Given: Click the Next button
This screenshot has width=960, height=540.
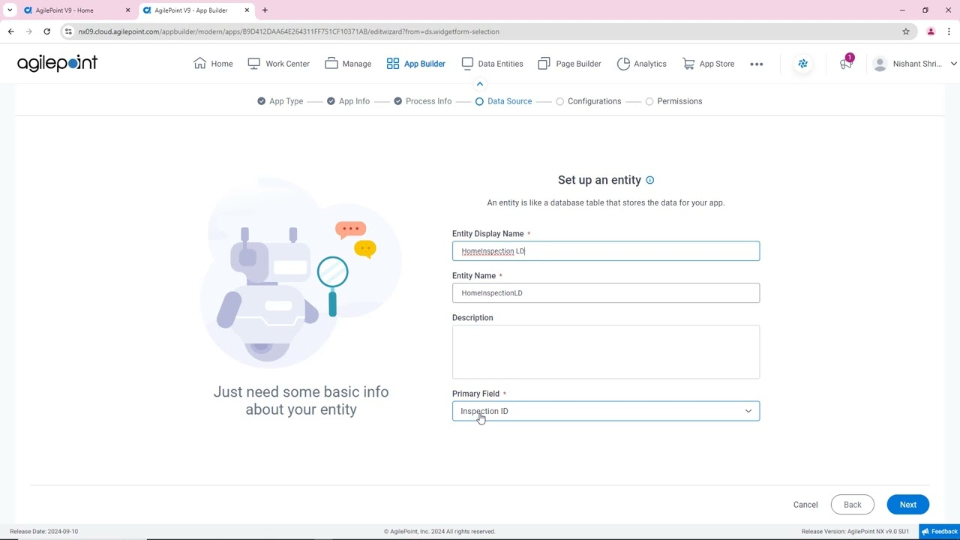Looking at the screenshot, I should (x=908, y=505).
